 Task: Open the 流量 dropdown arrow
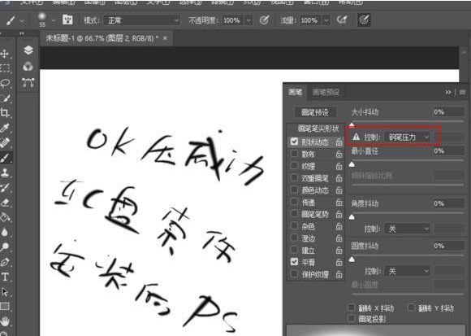pos(326,20)
